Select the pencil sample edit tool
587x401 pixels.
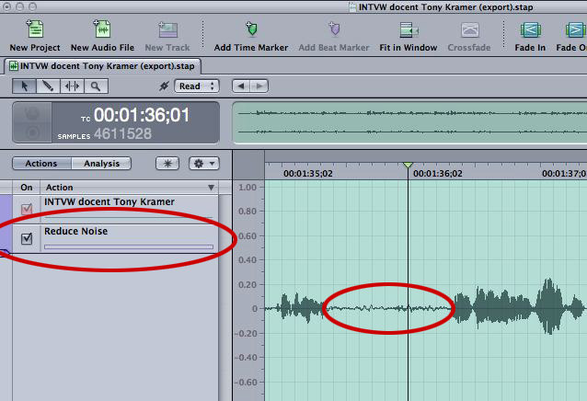point(47,86)
